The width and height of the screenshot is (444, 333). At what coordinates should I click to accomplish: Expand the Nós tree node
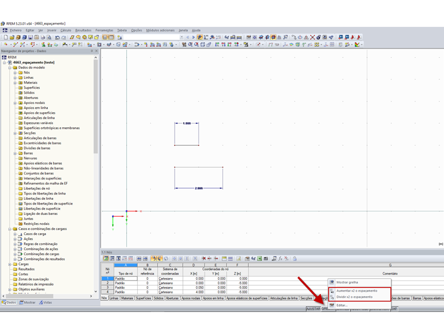pos(15,73)
